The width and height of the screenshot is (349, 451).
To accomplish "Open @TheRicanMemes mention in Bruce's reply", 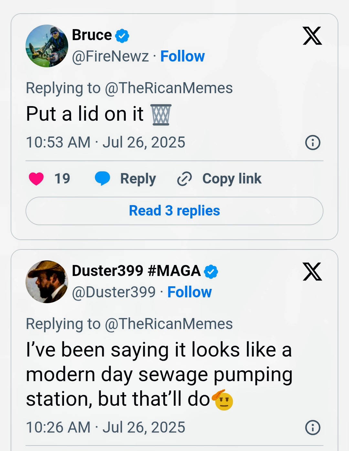I will point(169,88).
